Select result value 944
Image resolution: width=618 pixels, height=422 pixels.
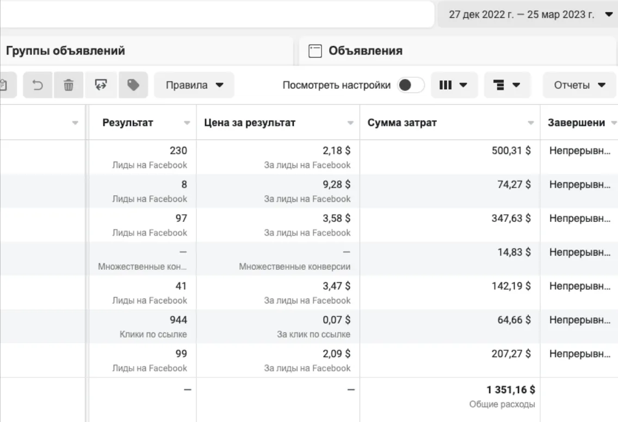(x=178, y=320)
